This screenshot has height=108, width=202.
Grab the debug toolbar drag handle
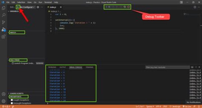[x=106, y=7]
